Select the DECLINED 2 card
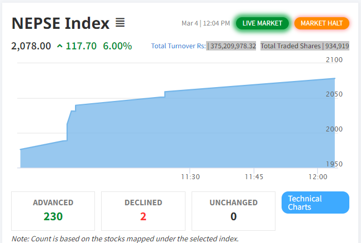 pos(143,211)
